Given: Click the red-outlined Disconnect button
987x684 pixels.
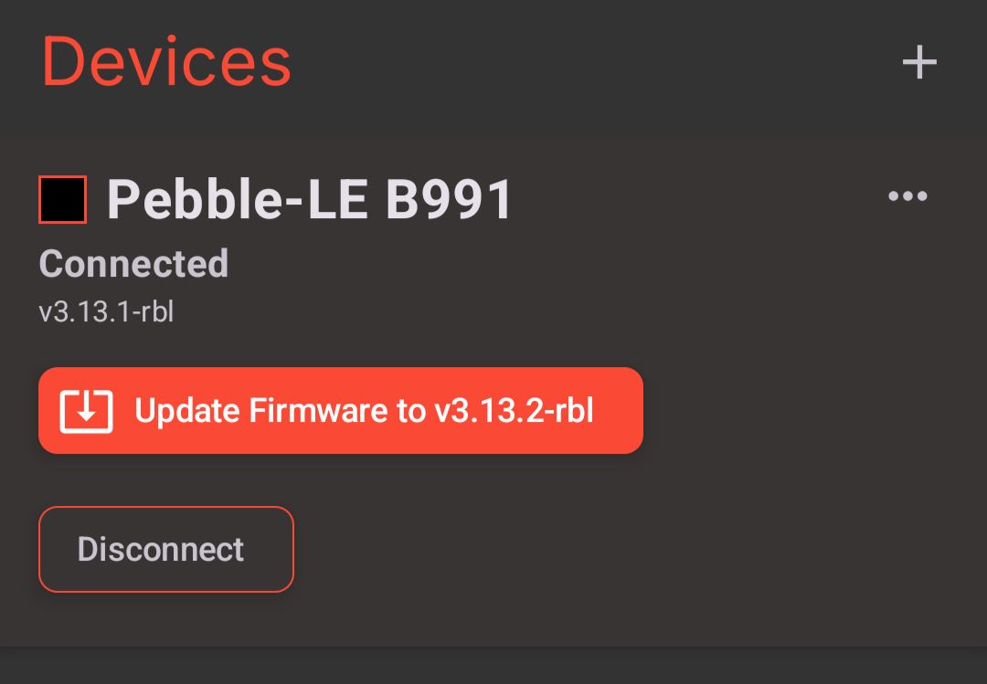Looking at the screenshot, I should coord(165,550).
